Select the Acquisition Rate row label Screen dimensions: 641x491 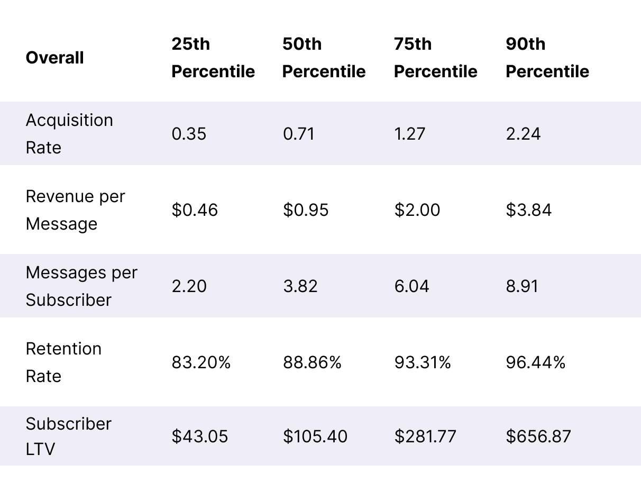[69, 134]
